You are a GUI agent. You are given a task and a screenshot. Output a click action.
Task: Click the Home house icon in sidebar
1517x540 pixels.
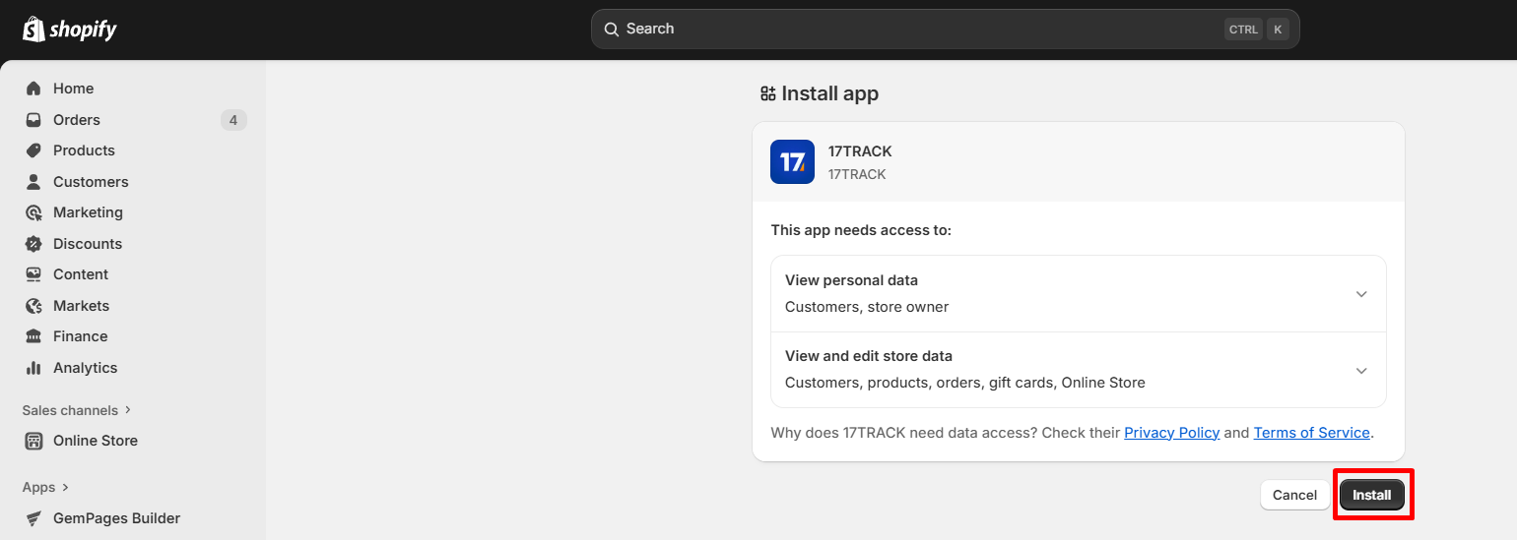[33, 89]
